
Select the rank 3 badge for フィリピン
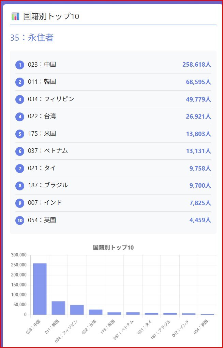(x=20, y=99)
